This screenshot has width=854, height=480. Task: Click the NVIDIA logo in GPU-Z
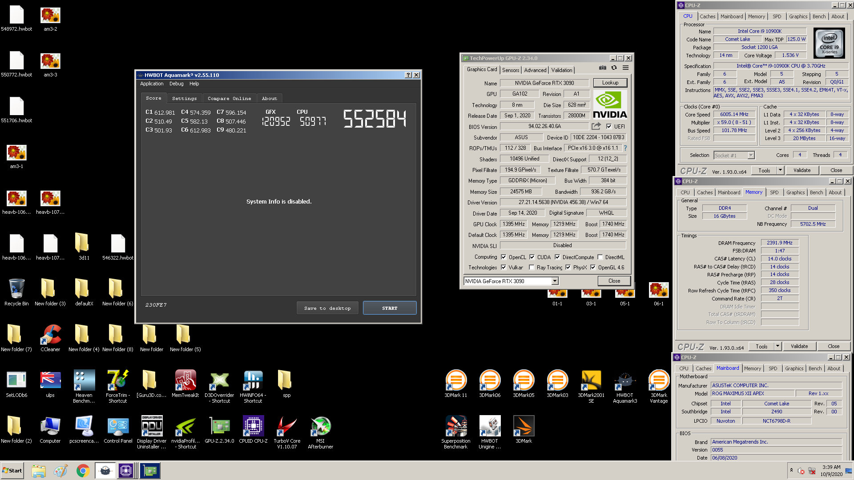(x=610, y=104)
